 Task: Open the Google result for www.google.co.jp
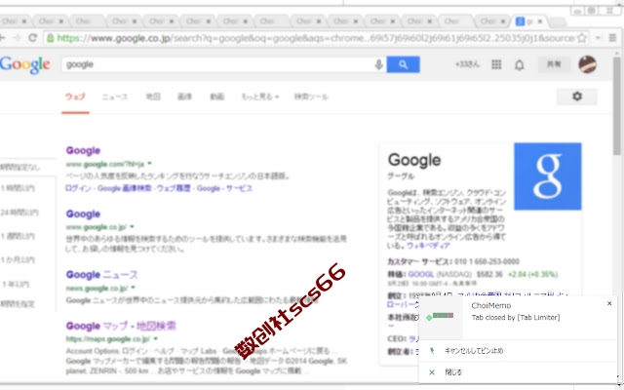[83, 214]
